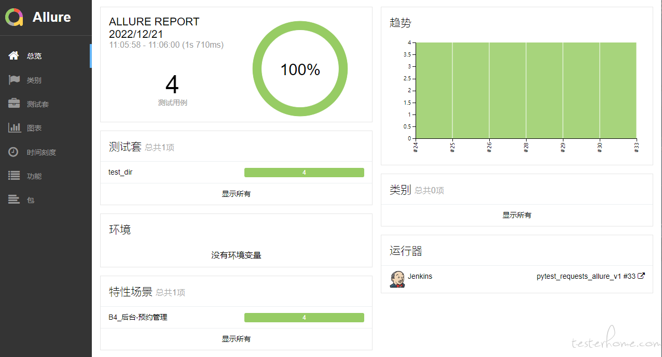
Task: Open the 时间刻度 timeline page
Action: click(46, 152)
